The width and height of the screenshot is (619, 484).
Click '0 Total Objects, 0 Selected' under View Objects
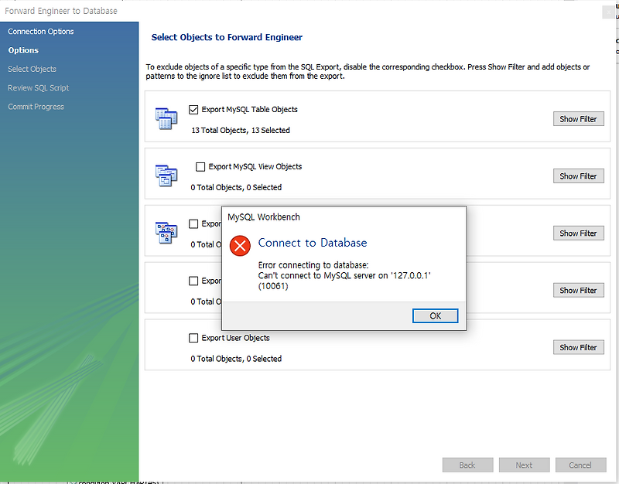tap(236, 187)
